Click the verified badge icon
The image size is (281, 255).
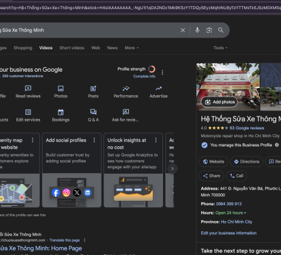[x=204, y=145]
